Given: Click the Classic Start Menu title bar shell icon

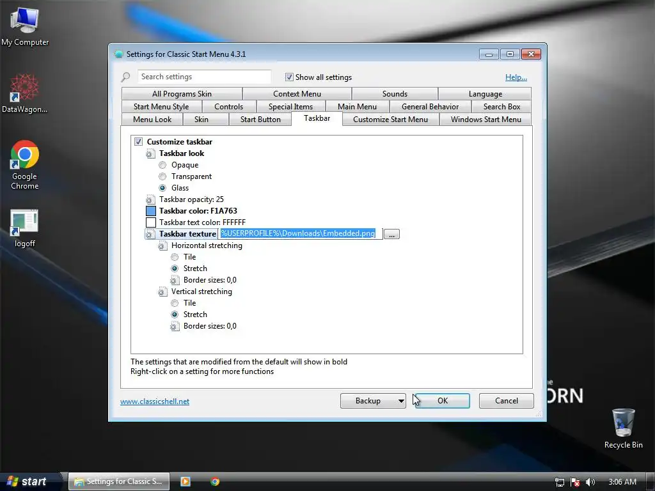Looking at the screenshot, I should click(x=118, y=54).
